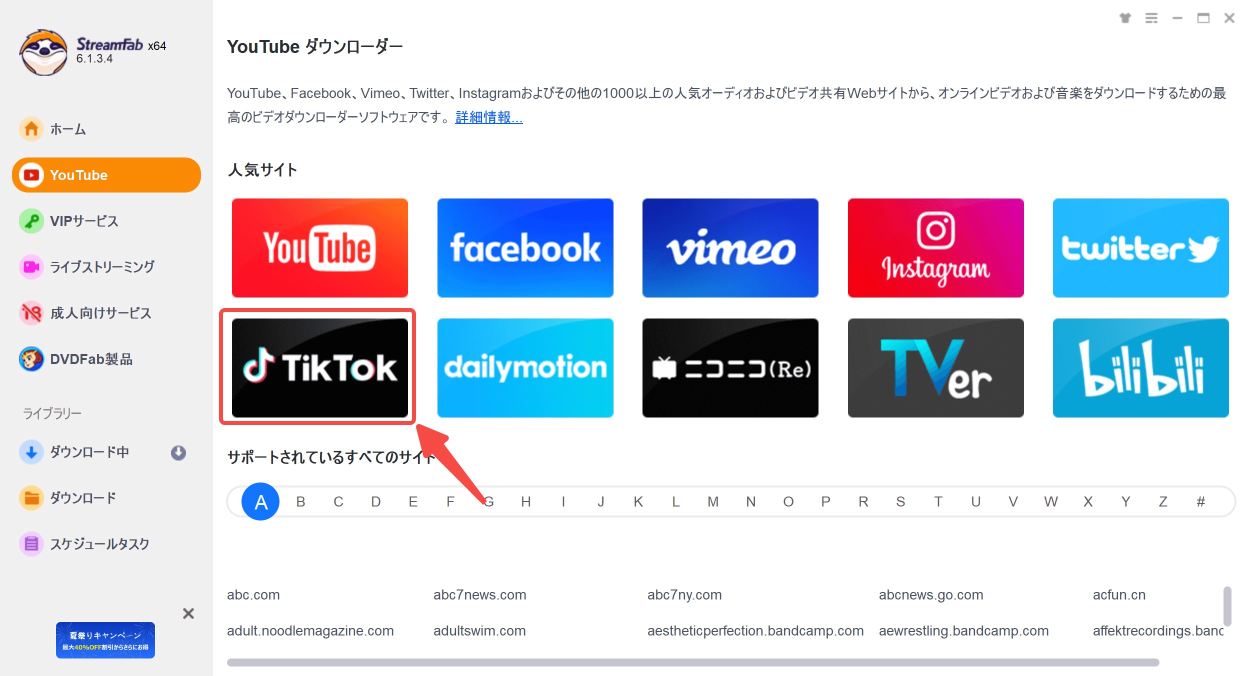Open VIP services section

click(x=106, y=221)
